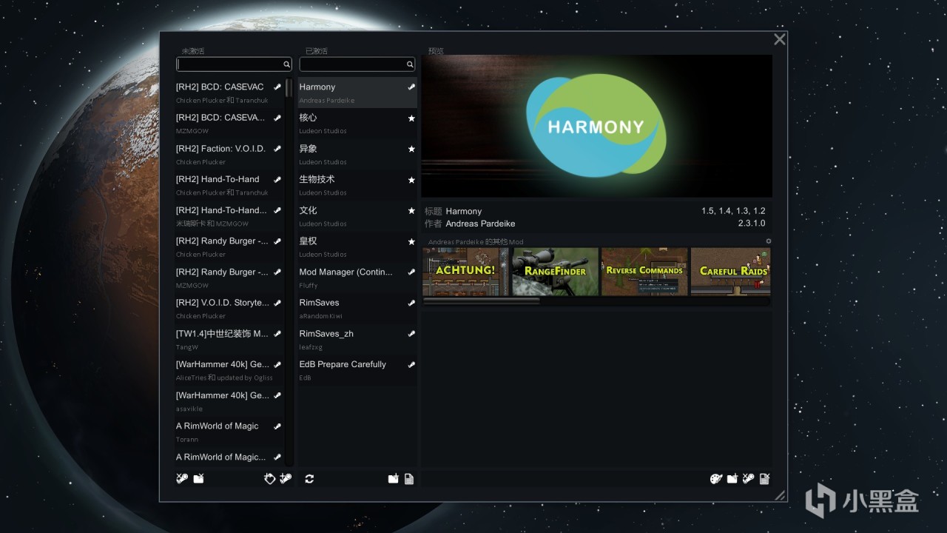Click the magnifier icon in the inactive mods search box
Image resolution: width=947 pixels, height=533 pixels.
[287, 64]
